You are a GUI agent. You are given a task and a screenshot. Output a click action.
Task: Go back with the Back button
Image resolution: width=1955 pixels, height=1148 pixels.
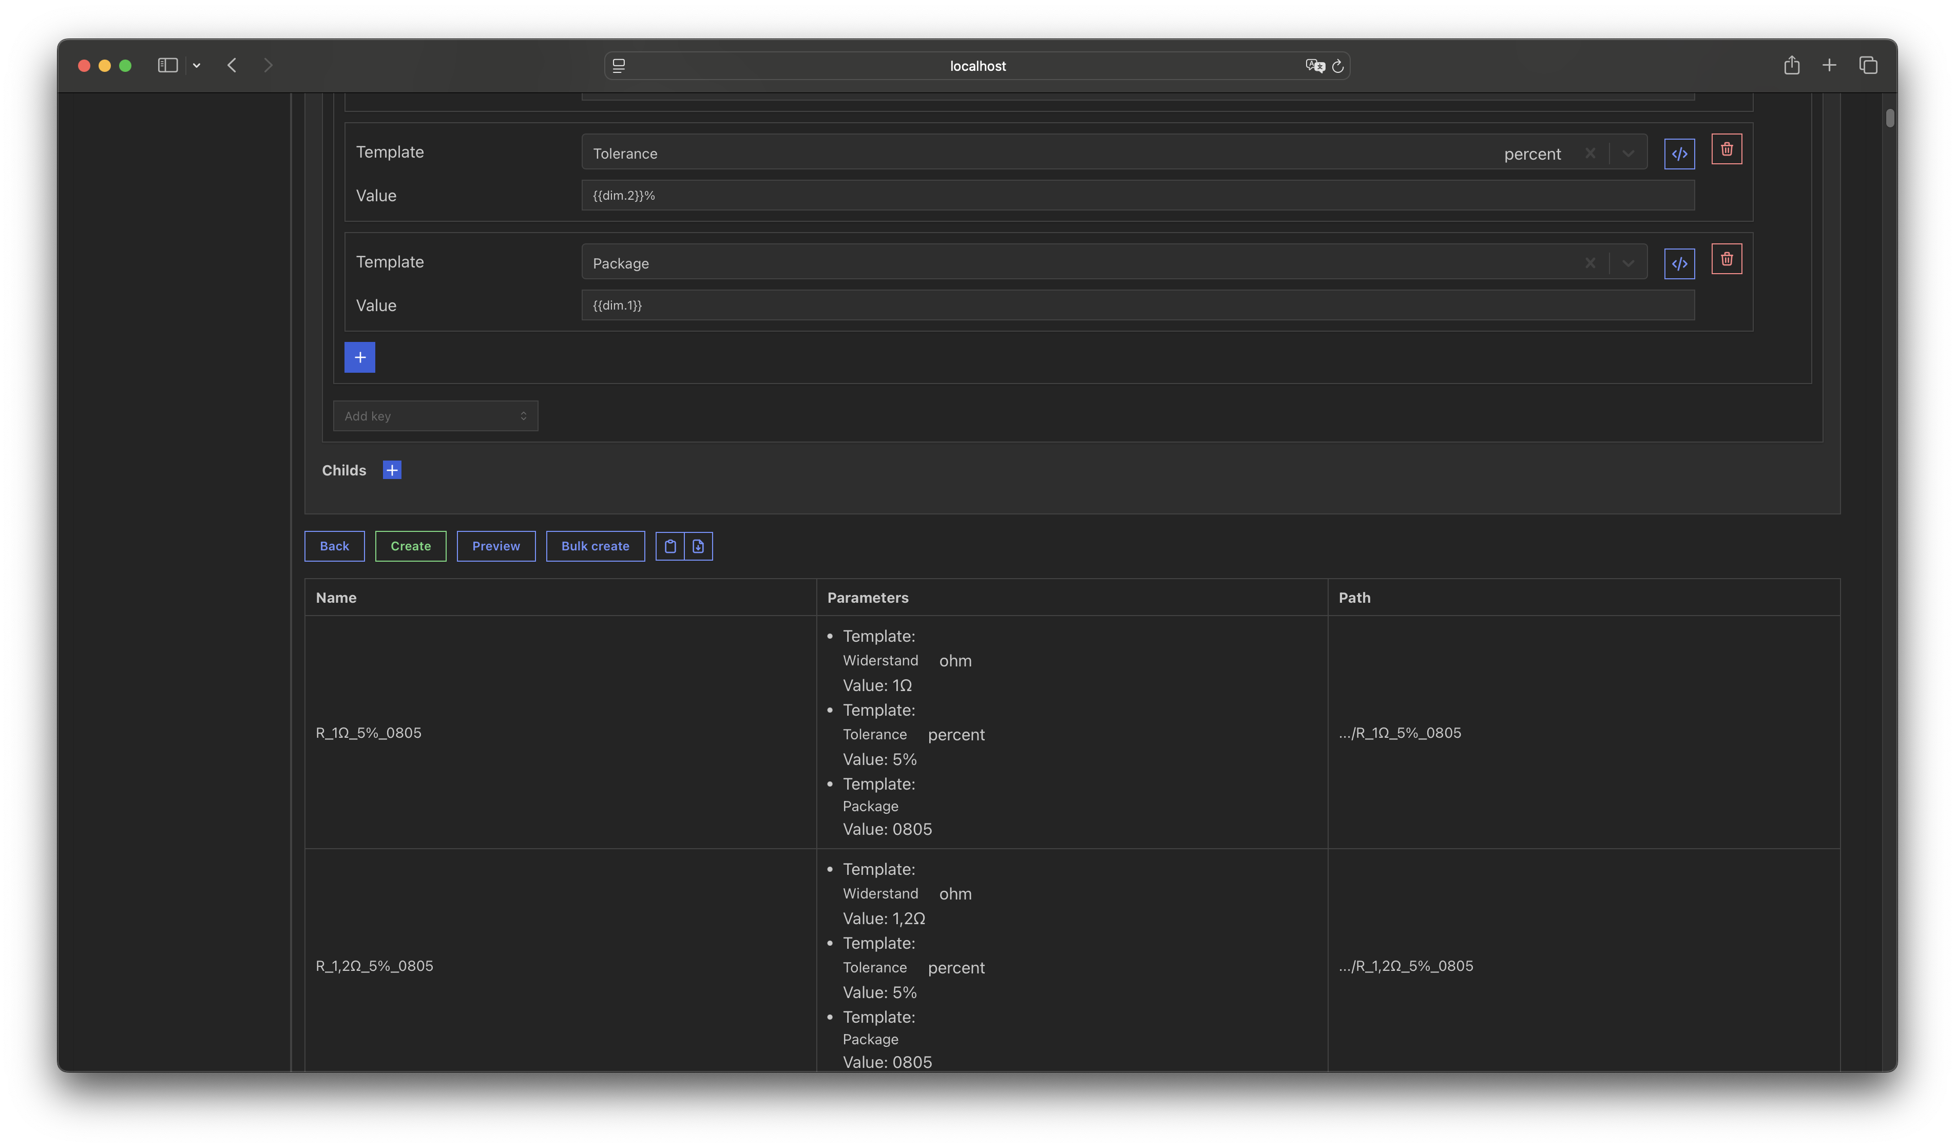tap(334, 546)
